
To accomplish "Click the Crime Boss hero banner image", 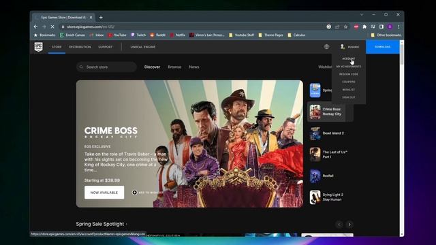I will [x=189, y=144].
